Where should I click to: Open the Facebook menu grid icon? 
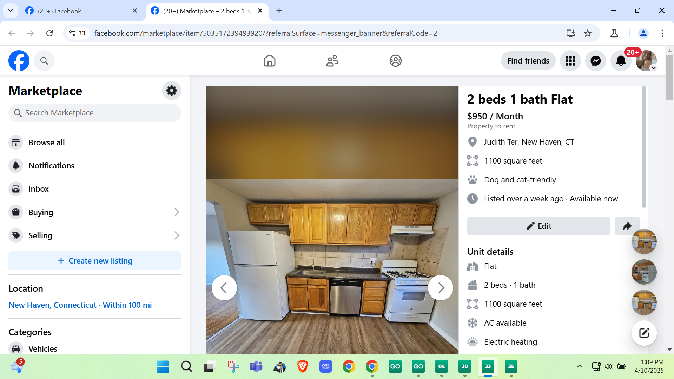570,61
